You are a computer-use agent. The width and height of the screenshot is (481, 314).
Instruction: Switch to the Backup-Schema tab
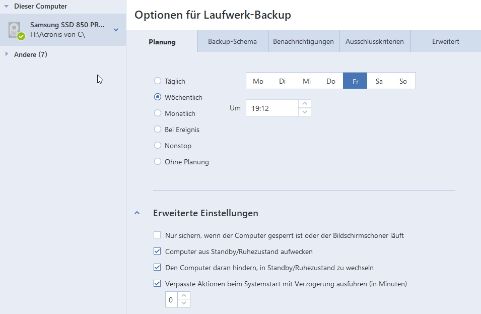pyautogui.click(x=232, y=42)
